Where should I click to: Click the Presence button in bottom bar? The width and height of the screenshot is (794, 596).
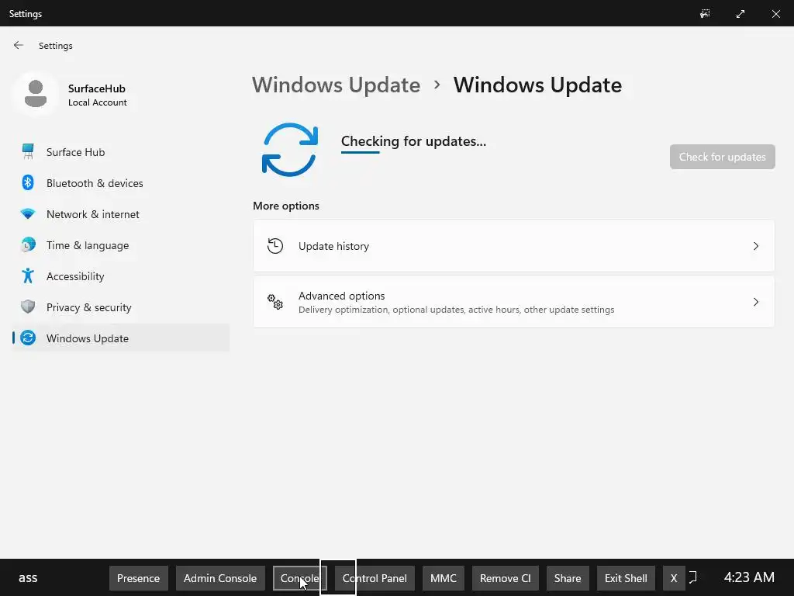coord(138,578)
